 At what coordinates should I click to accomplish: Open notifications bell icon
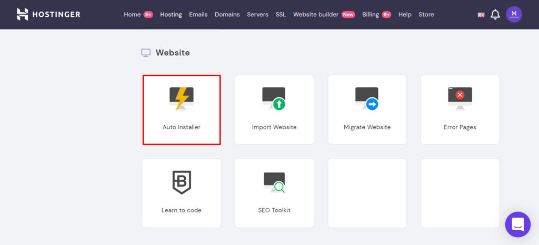(495, 15)
